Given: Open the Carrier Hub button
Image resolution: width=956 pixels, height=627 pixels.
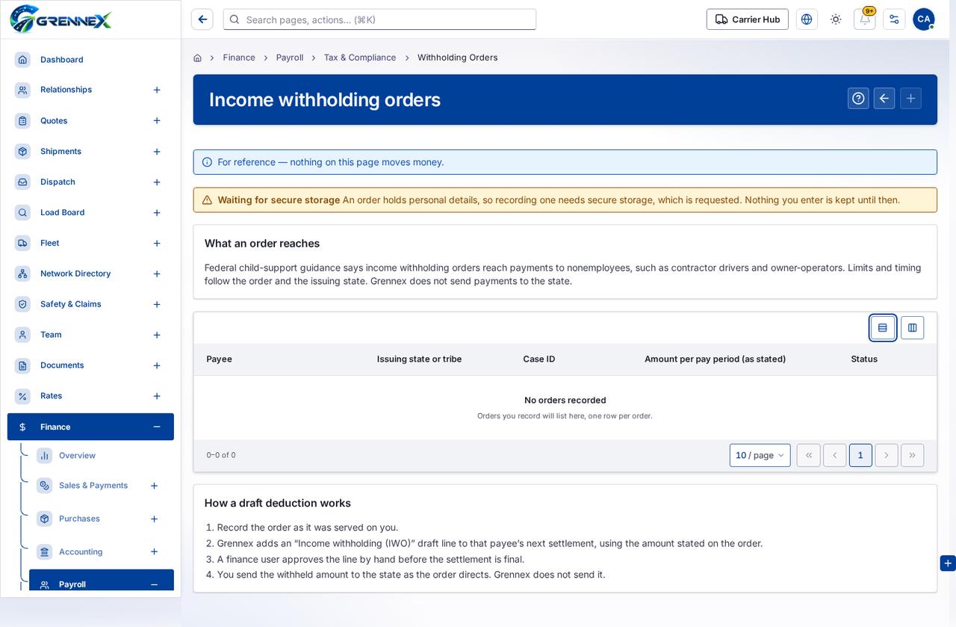Looking at the screenshot, I should click(x=747, y=19).
